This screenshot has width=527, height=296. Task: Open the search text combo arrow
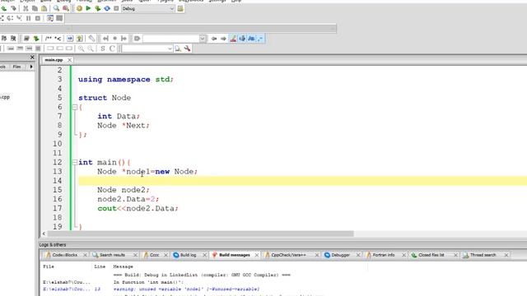pyautogui.click(x=203, y=39)
